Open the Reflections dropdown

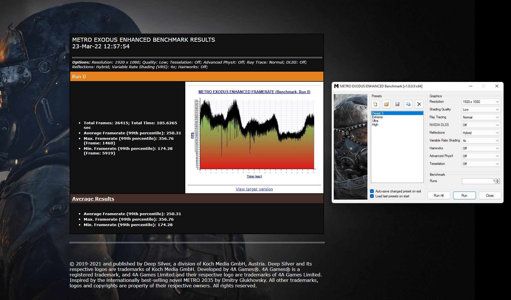tap(481, 133)
